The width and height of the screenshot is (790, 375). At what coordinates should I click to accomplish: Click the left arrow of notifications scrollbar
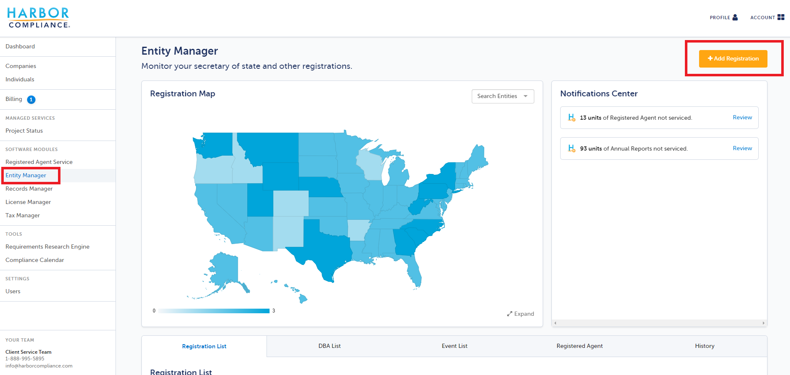tap(555, 323)
